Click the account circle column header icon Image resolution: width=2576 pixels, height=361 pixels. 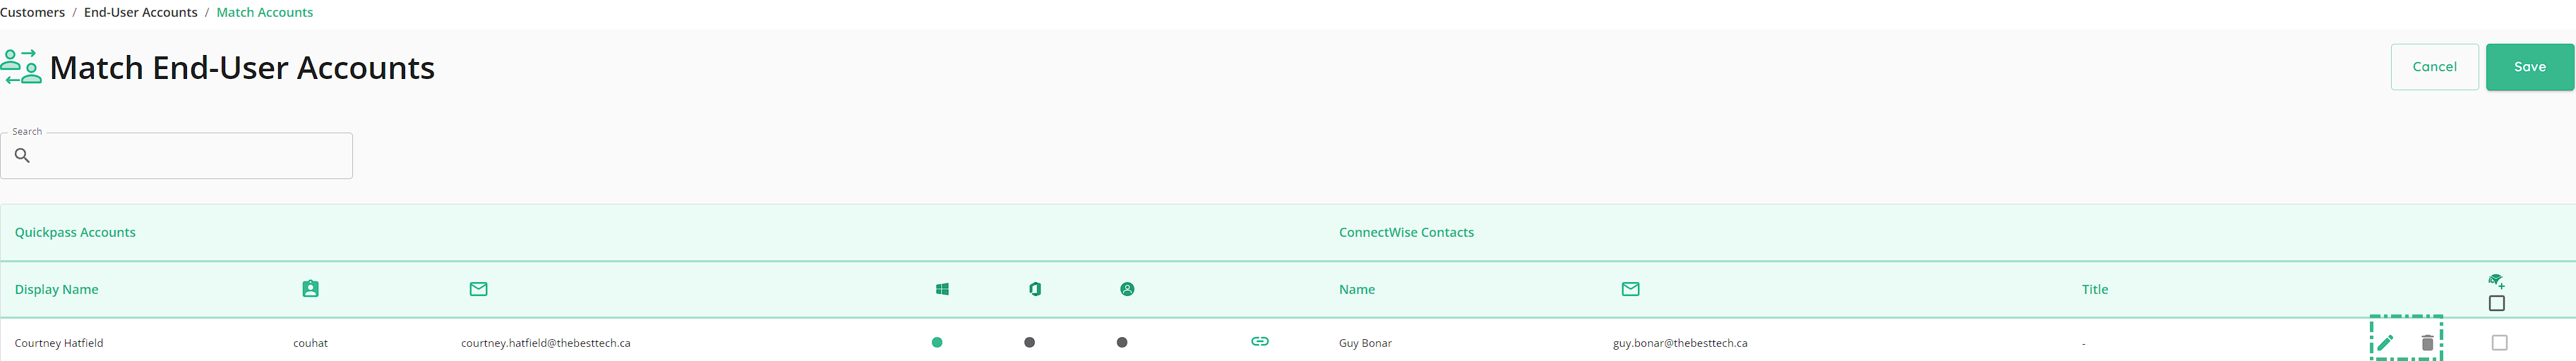tap(1127, 289)
